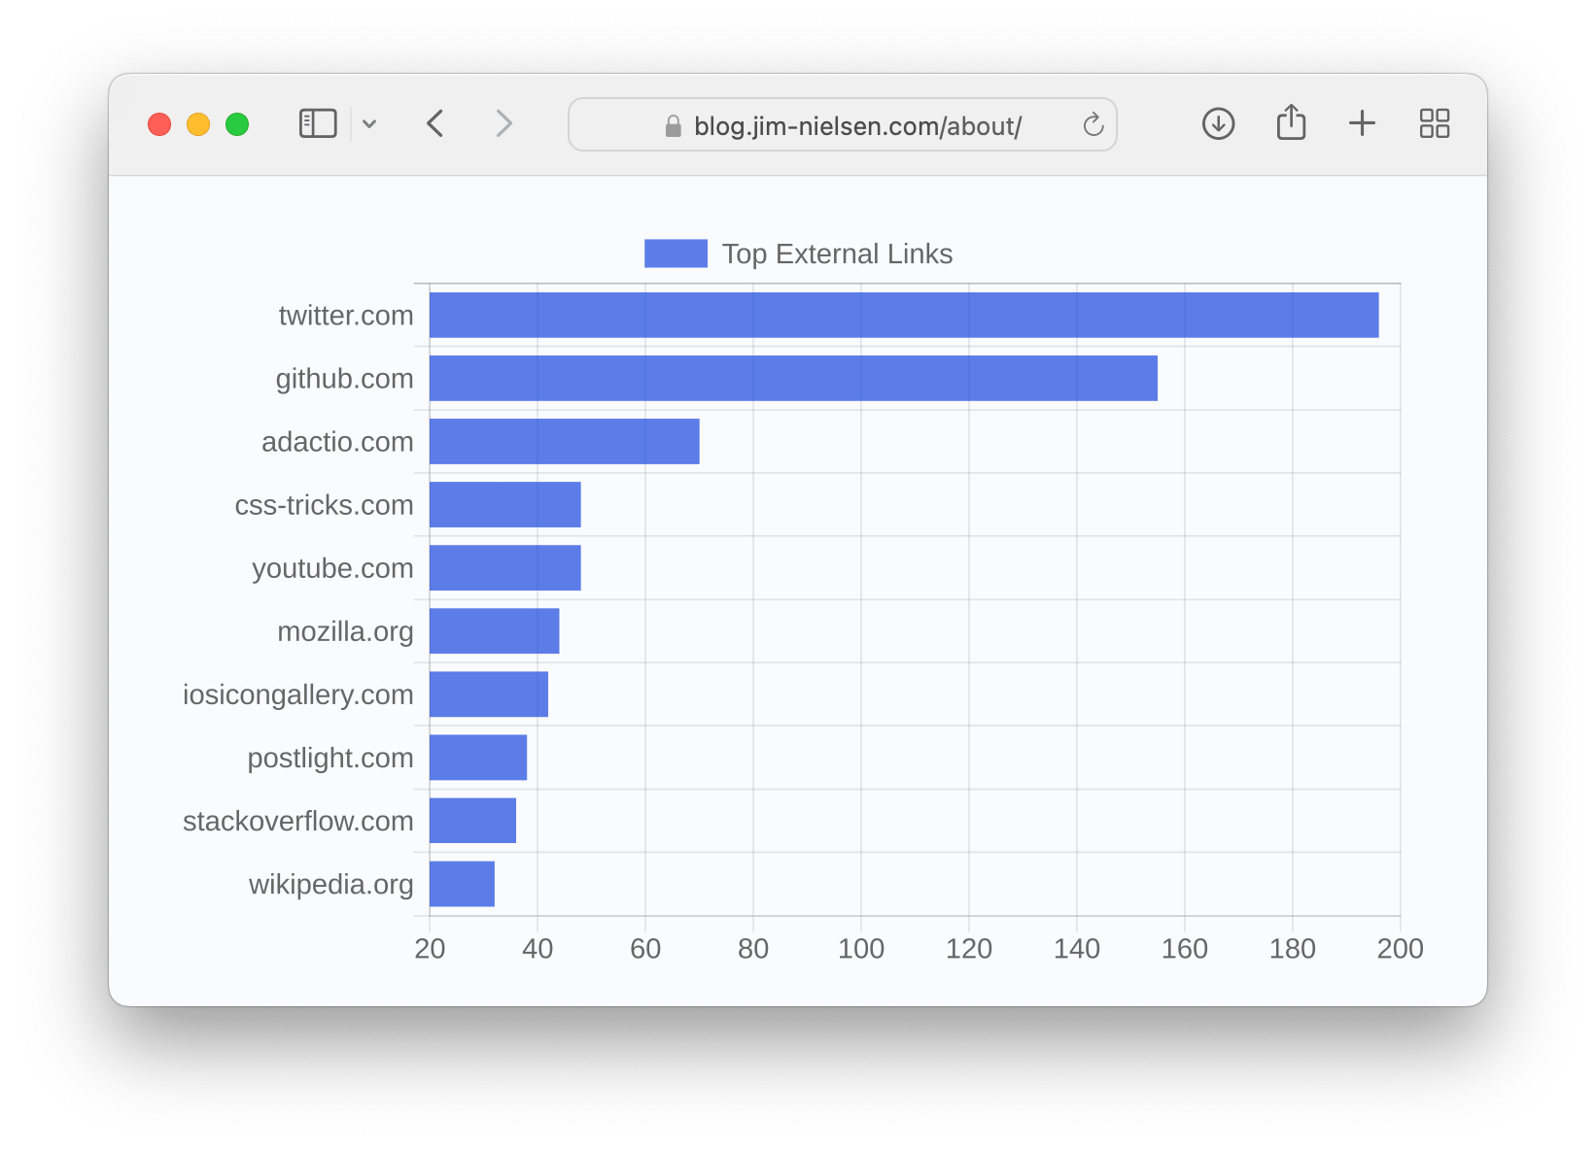Go back to previous page
This screenshot has width=1596, height=1150.
point(435,123)
